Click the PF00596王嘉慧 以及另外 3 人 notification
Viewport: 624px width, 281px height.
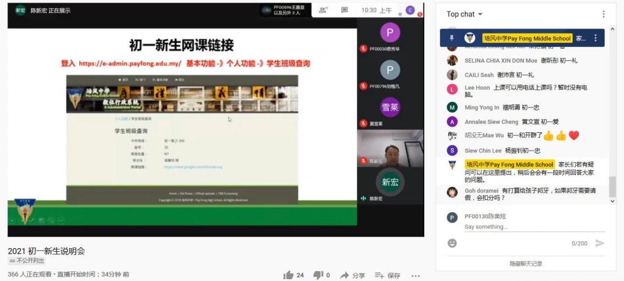286,10
